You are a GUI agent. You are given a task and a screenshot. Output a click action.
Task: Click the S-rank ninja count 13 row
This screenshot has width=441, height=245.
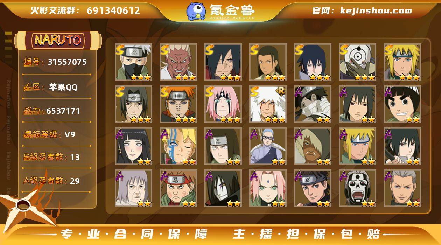pyautogui.click(x=57, y=157)
